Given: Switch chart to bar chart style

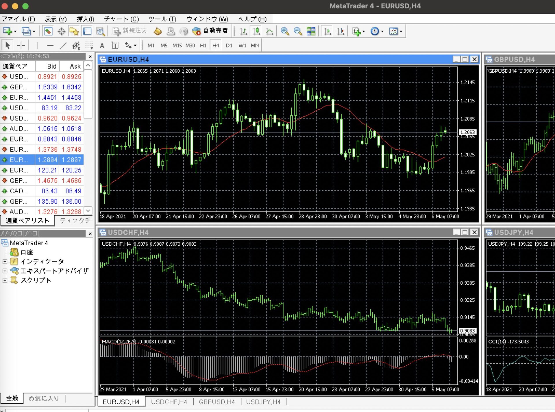Looking at the screenshot, I should [x=243, y=31].
